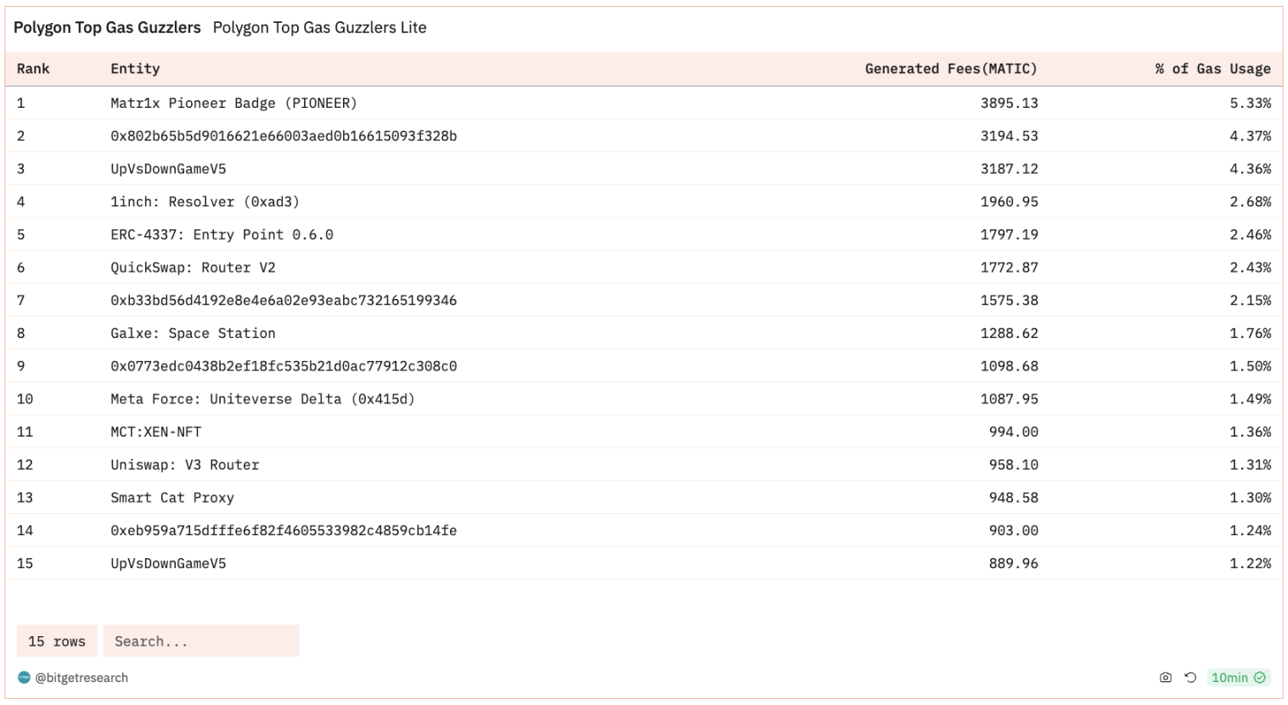Click fees value 1087.95
This screenshot has height=705, width=1288.
coord(1009,398)
